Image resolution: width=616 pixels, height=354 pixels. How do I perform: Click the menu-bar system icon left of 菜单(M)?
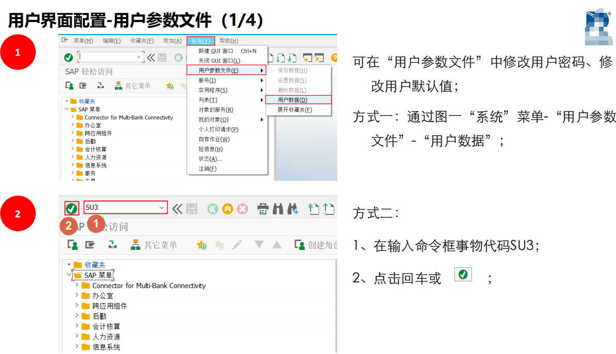tap(65, 40)
